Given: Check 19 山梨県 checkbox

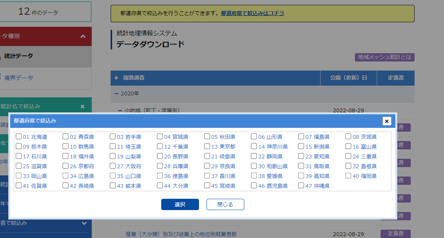Looking at the screenshot, I should point(113,156).
